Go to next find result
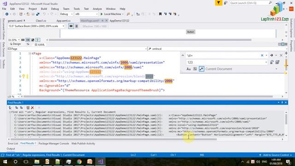295x166 pixels. coord(22,107)
